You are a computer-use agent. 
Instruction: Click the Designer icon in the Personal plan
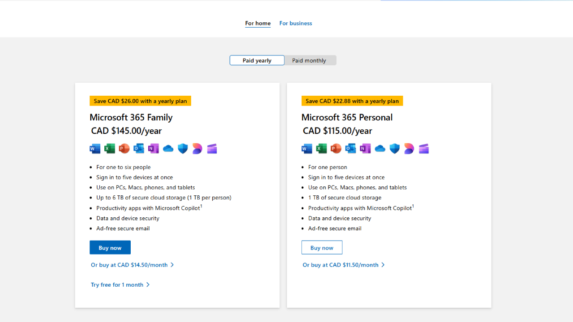click(x=409, y=148)
